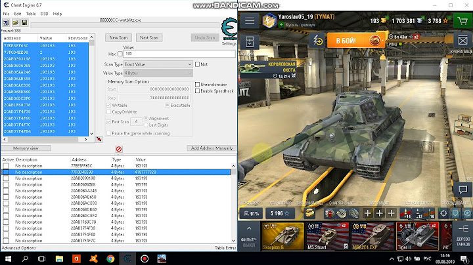Screen dimensions: 473x265
Task: Click the open folder toolbar icon
Action: pyautogui.click(x=15, y=22)
